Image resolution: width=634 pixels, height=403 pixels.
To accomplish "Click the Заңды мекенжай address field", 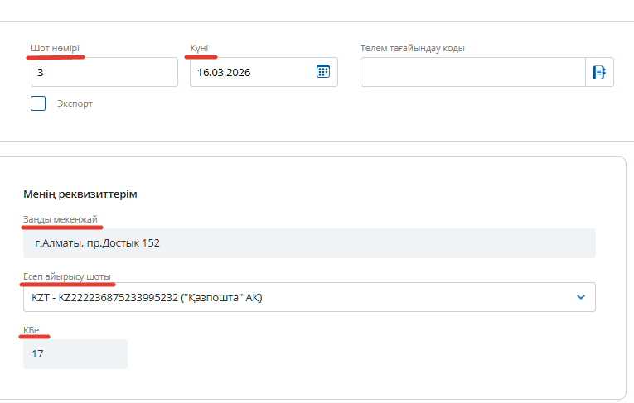I will [x=309, y=243].
